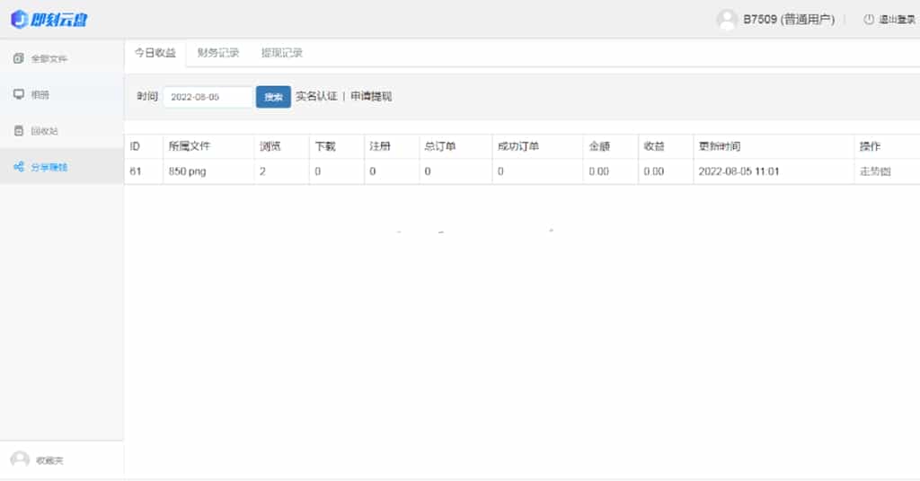
Task: Select the ID cell 61
Action: 144,171
